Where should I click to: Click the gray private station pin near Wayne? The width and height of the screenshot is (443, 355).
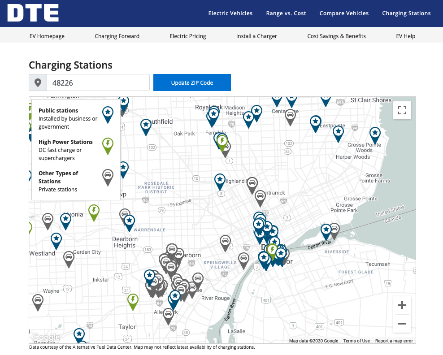pyautogui.click(x=38, y=301)
